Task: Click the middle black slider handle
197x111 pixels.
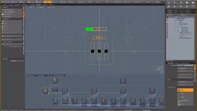Action: tap(99, 51)
